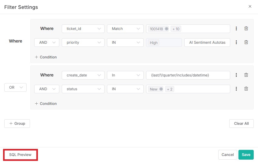Open more options for ticket_id row
This screenshot has width=258, height=163.
point(236,28)
